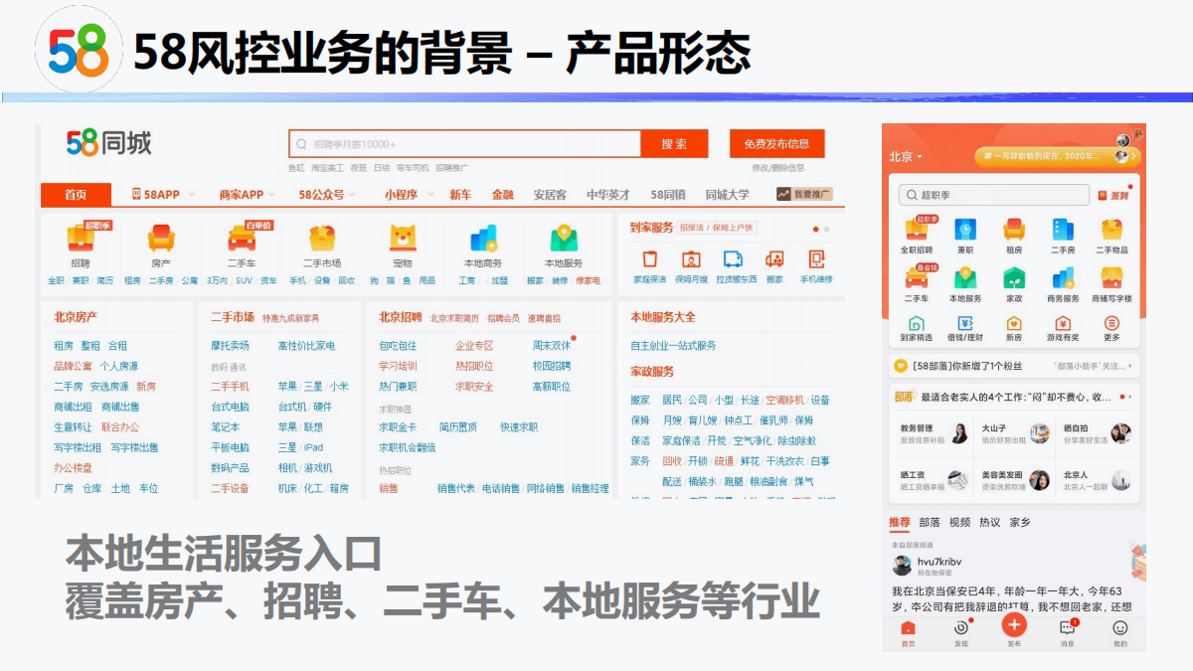The image size is (1193, 671).
Task: Tap the 商务服务 icon in app
Action: (x=1063, y=278)
